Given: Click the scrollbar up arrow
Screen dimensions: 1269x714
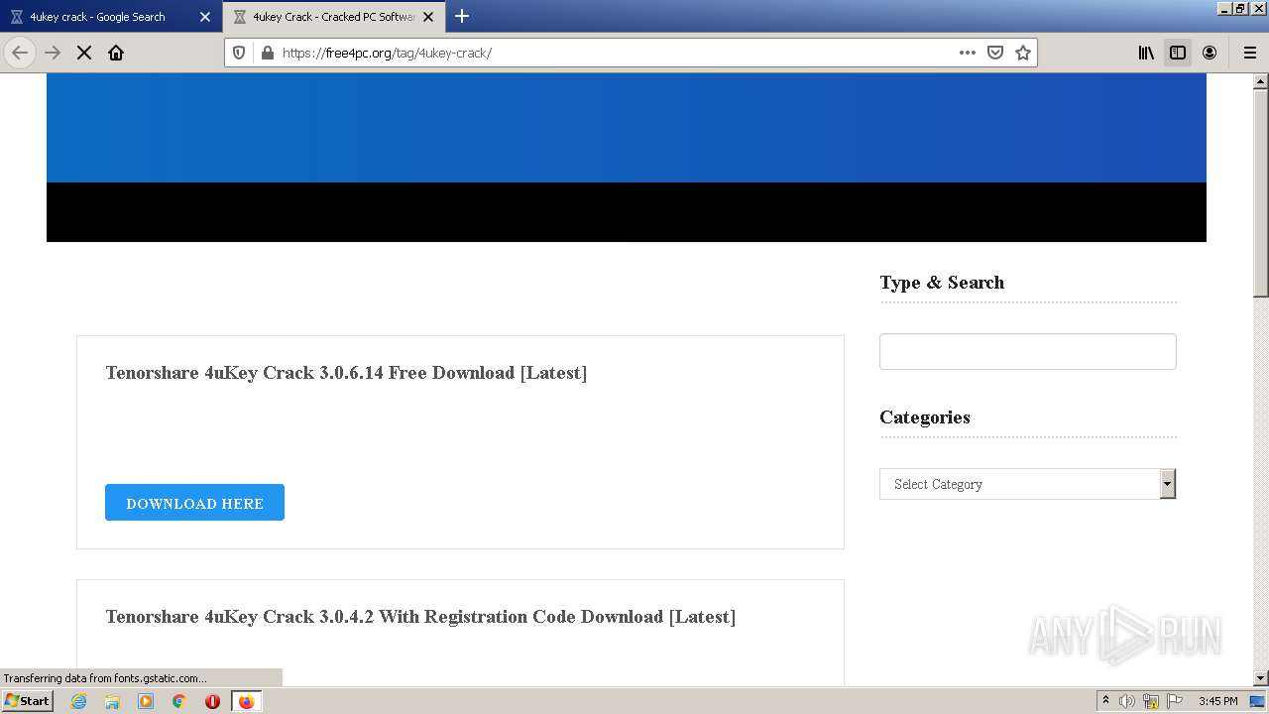Looking at the screenshot, I should click(1261, 81).
